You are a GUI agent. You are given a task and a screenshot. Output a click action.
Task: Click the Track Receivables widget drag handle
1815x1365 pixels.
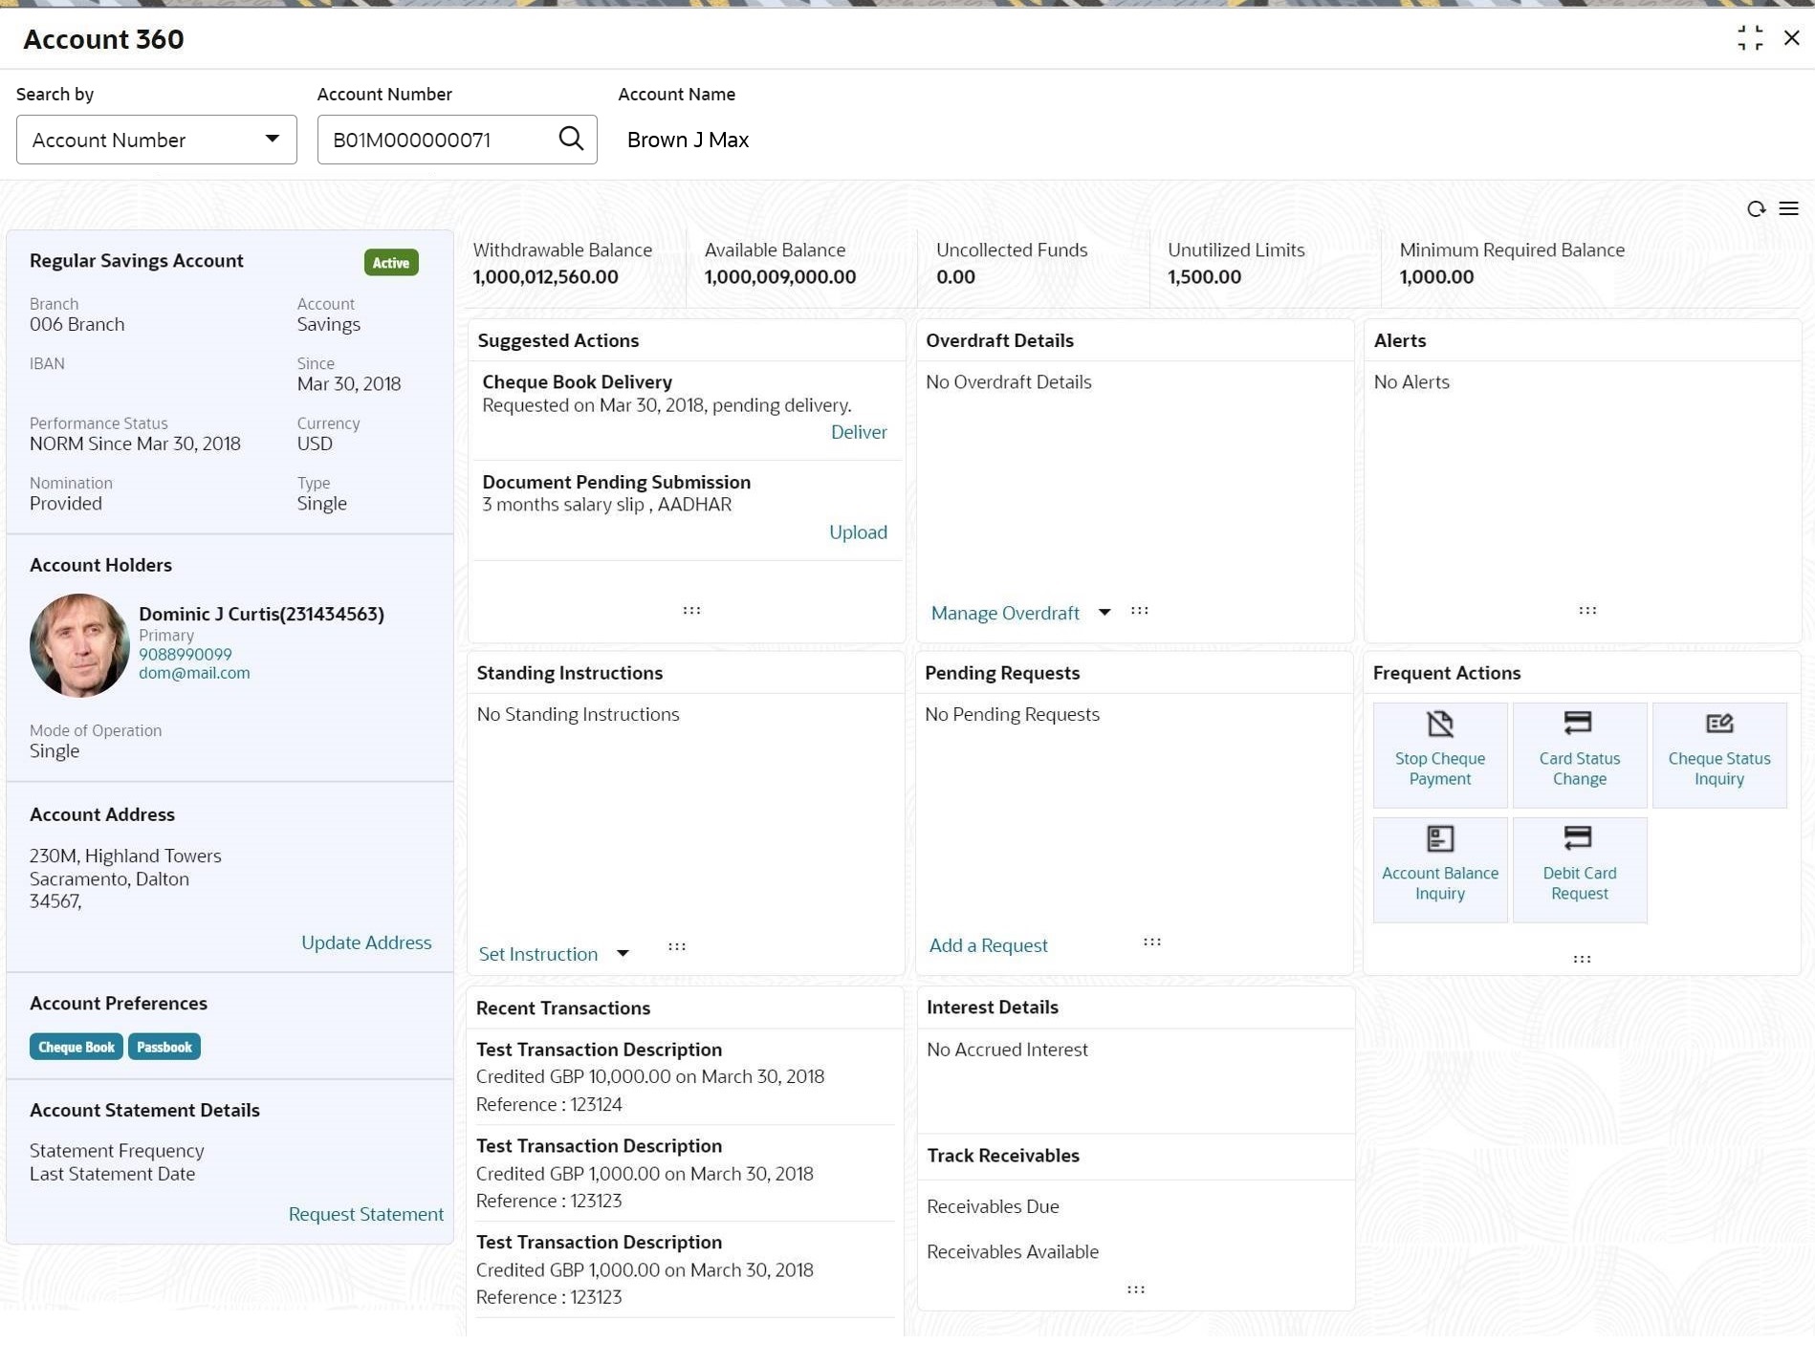(x=1135, y=1289)
